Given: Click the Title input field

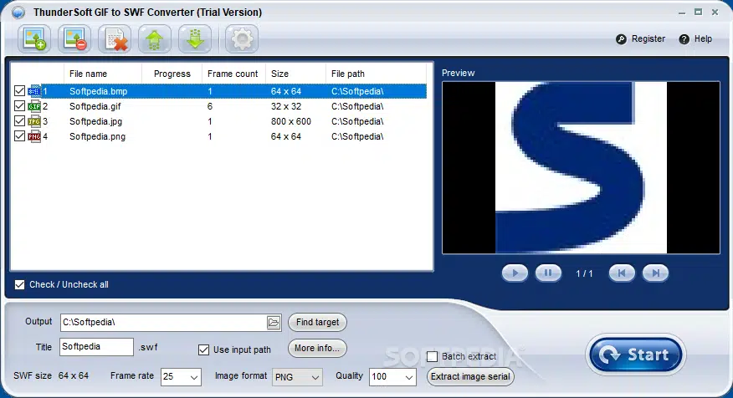Looking at the screenshot, I should 96,347.
